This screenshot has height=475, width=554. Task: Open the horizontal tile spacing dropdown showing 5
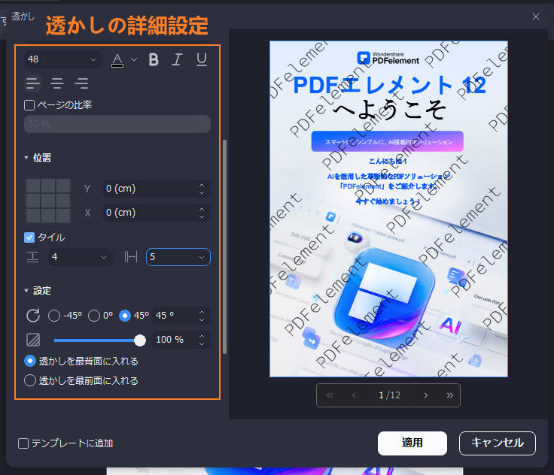click(x=178, y=257)
